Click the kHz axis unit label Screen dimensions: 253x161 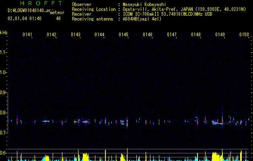coord(4,33)
